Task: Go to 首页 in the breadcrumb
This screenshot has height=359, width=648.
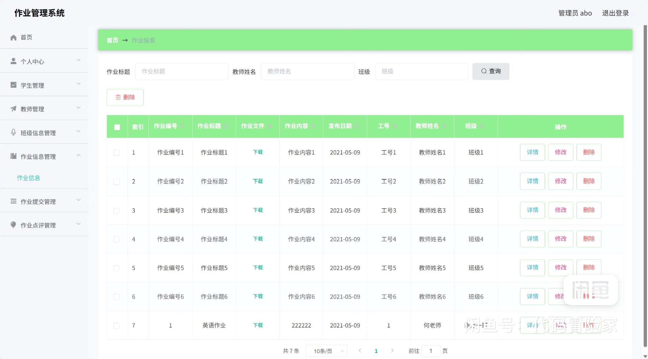Action: tap(112, 40)
